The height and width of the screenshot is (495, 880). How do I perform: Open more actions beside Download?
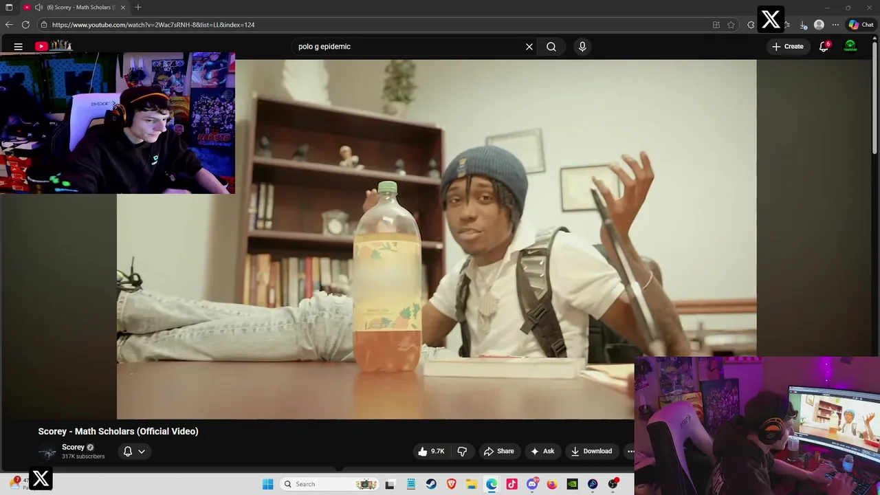[630, 451]
